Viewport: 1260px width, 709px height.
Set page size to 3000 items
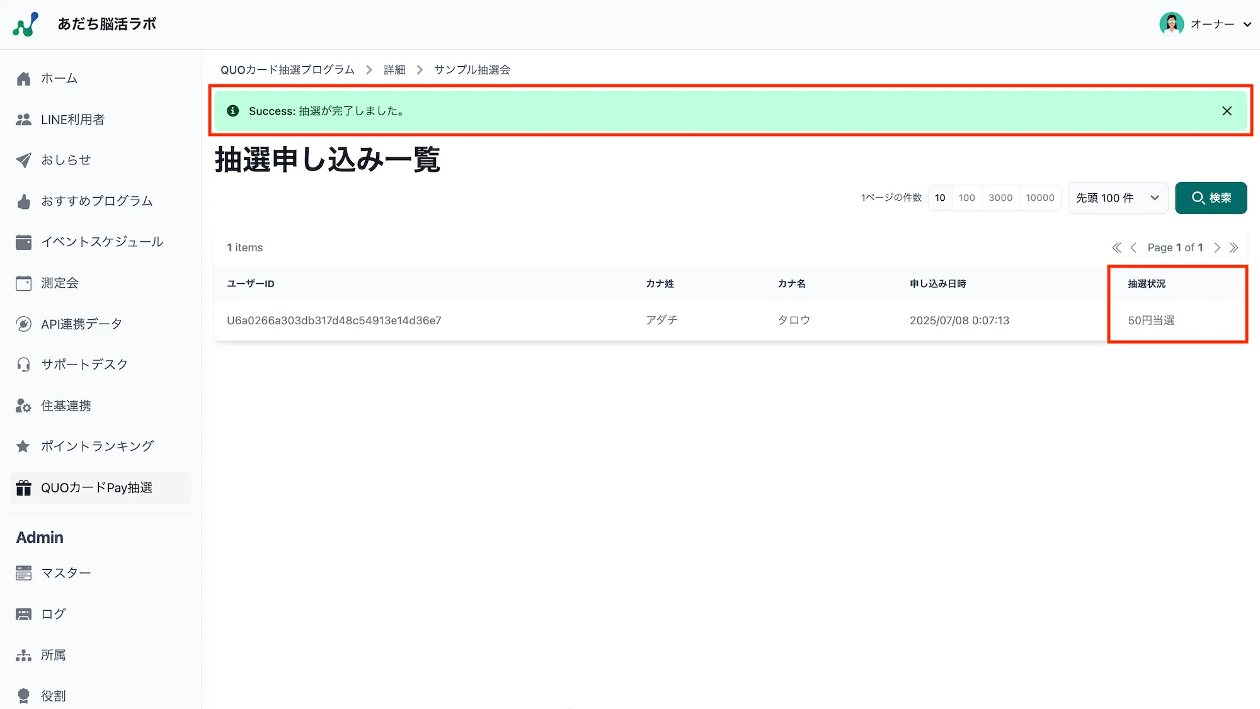[1000, 198]
